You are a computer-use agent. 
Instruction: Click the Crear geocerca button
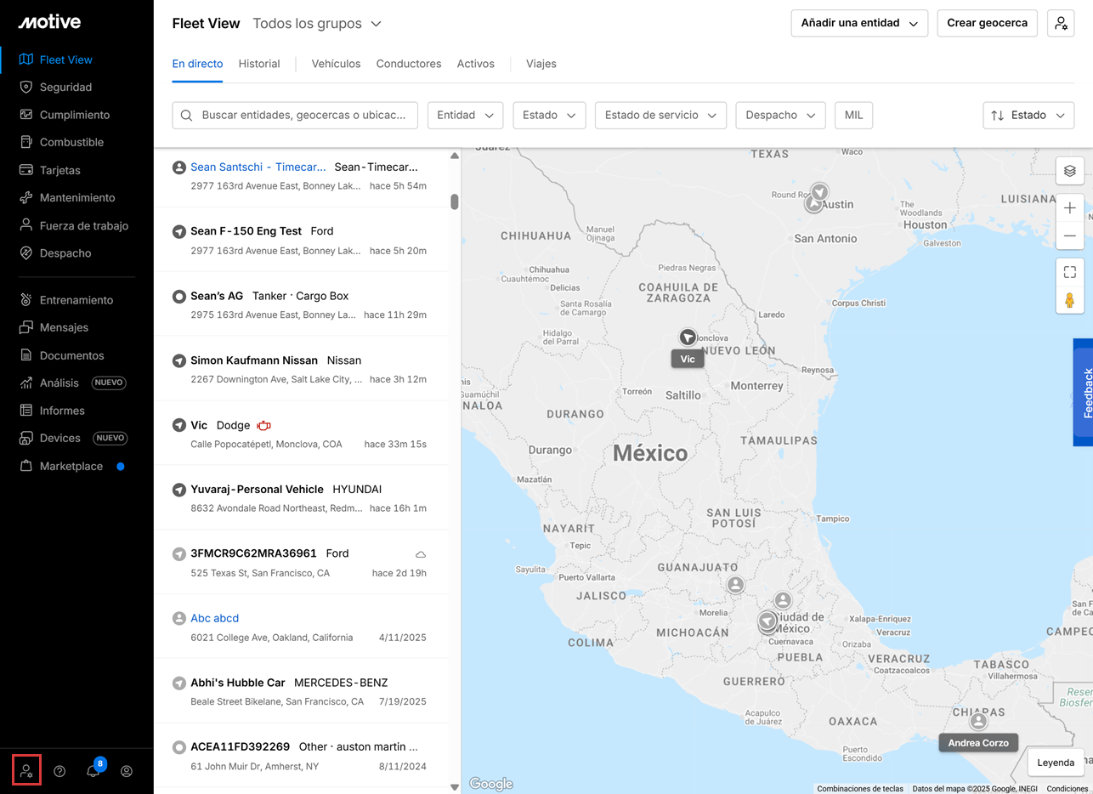[987, 24]
